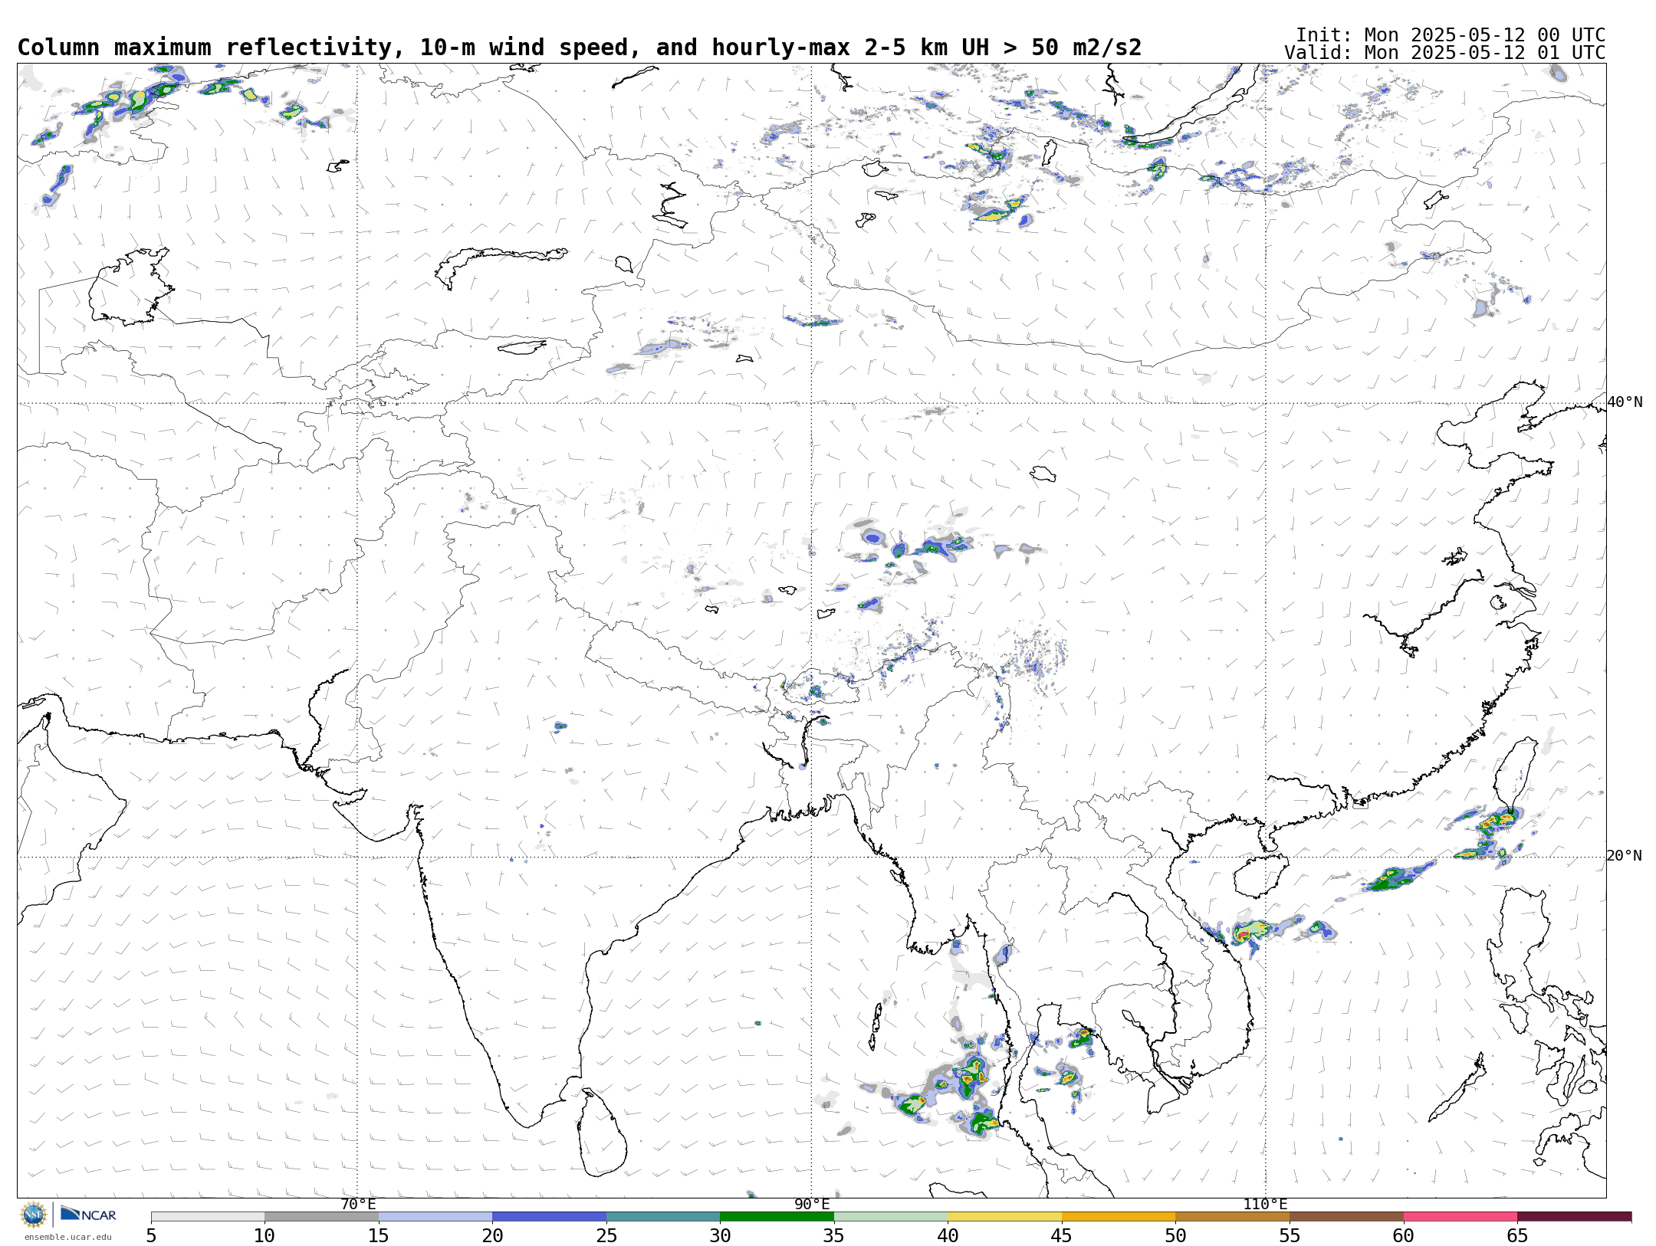The height and width of the screenshot is (1246, 1656).
Task: Click the Valid time Mon 2025-05-12 01 UTC
Action: coord(1444,53)
